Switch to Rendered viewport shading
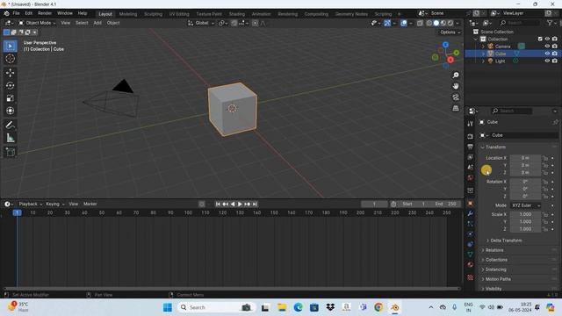The width and height of the screenshot is (562, 316). [450, 23]
